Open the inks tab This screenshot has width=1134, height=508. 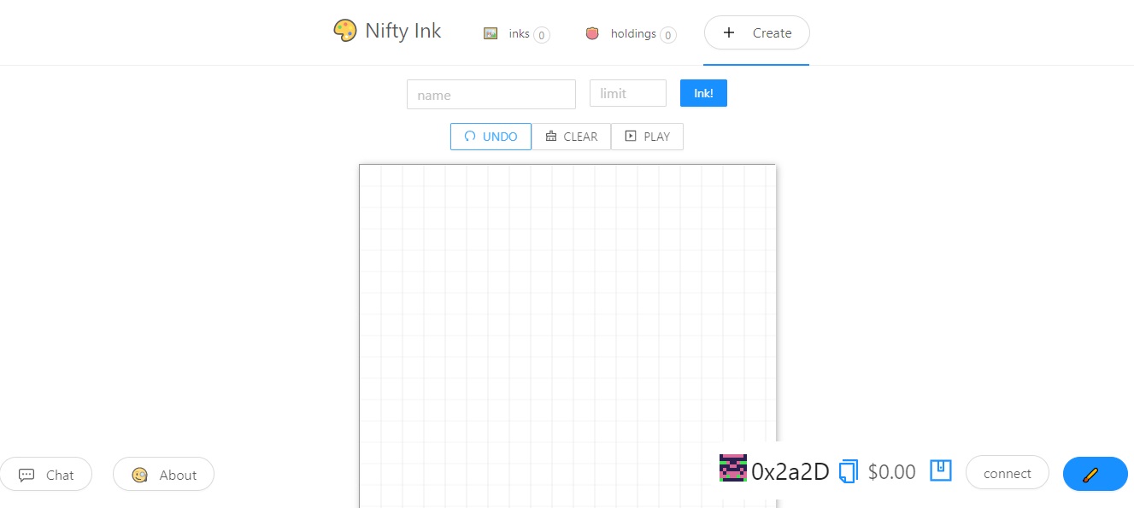tap(516, 33)
